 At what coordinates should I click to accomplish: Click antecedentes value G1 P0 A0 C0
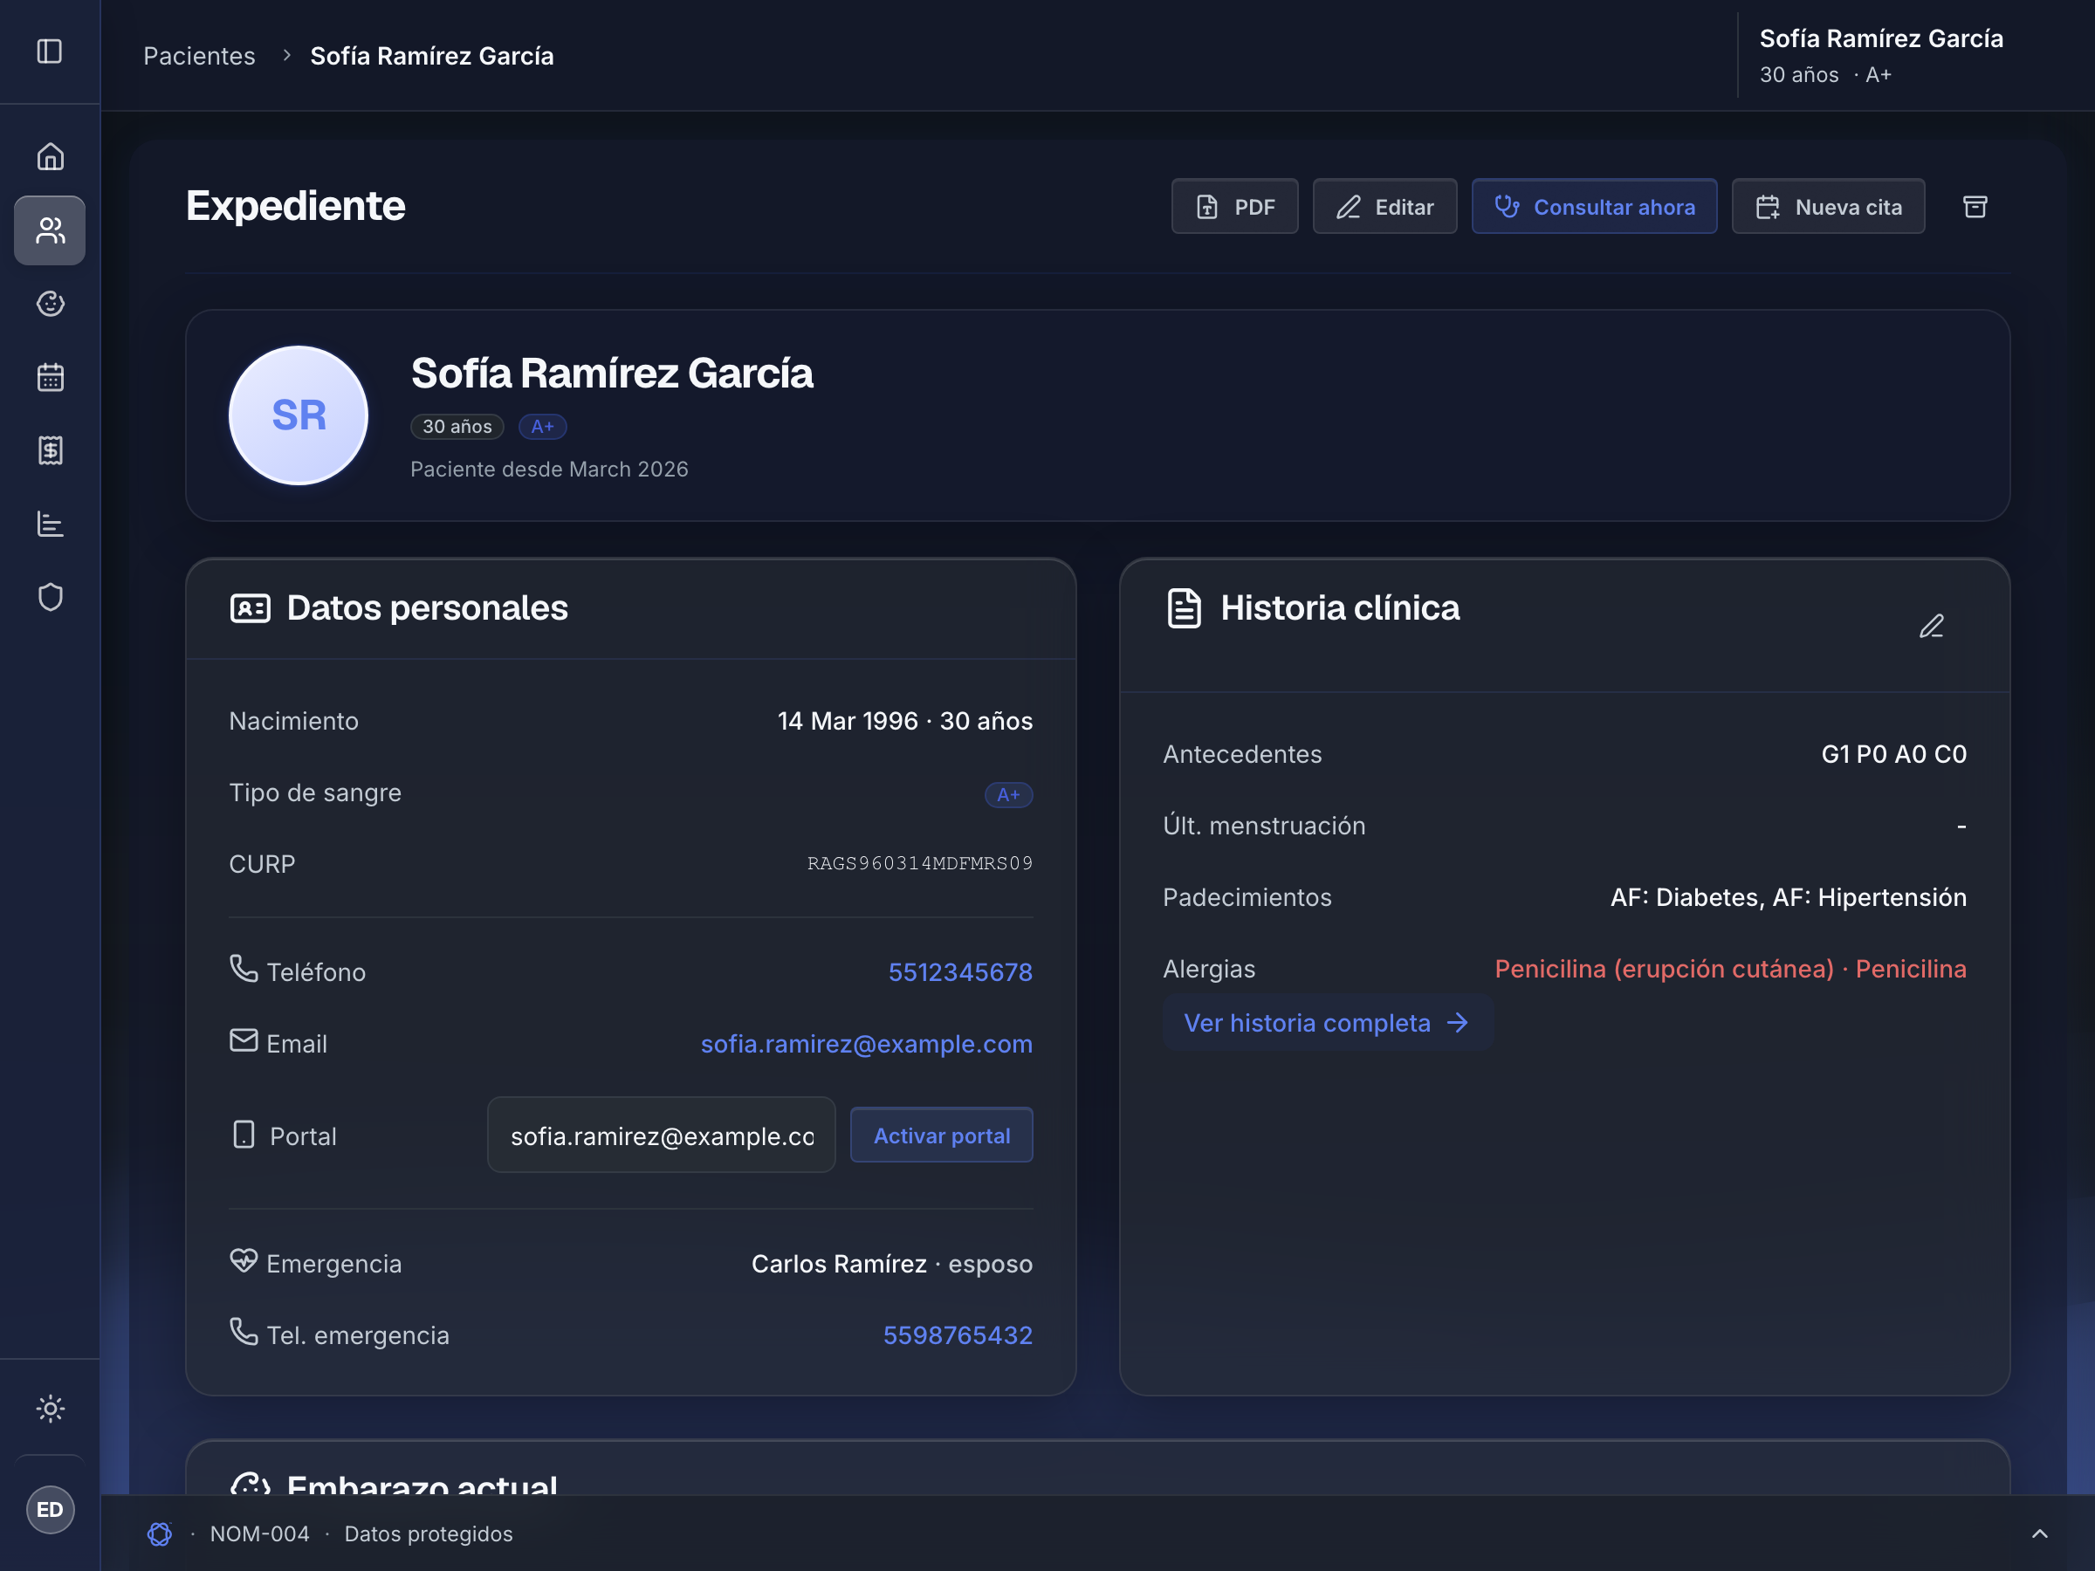click(1893, 754)
